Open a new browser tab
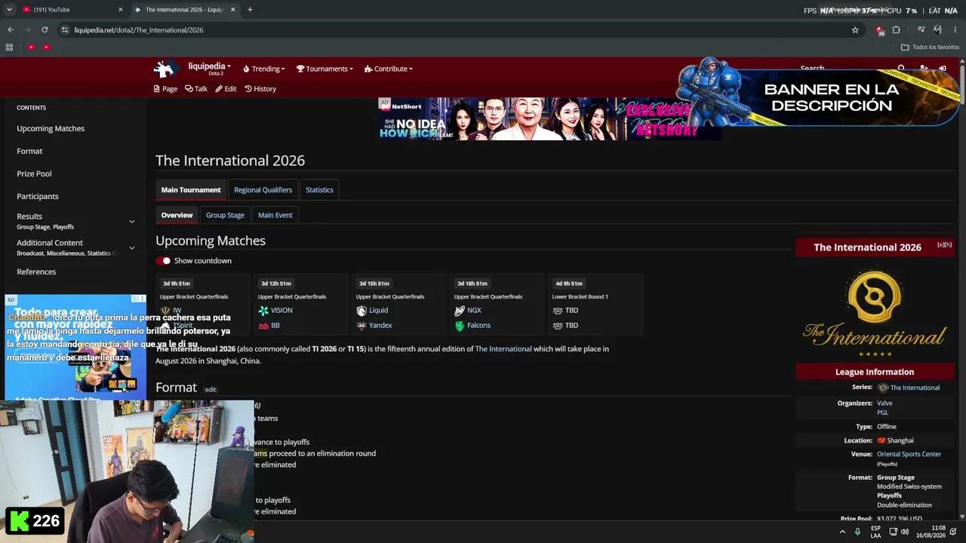 [x=250, y=10]
